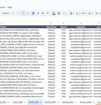101x105 pixels.
Task: Select originator cell in AvailabilityProblemSector2 row
Action: (x=81, y=96)
